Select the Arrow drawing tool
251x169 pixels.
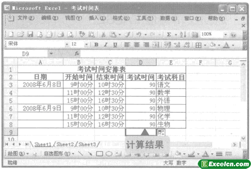tap(90, 154)
